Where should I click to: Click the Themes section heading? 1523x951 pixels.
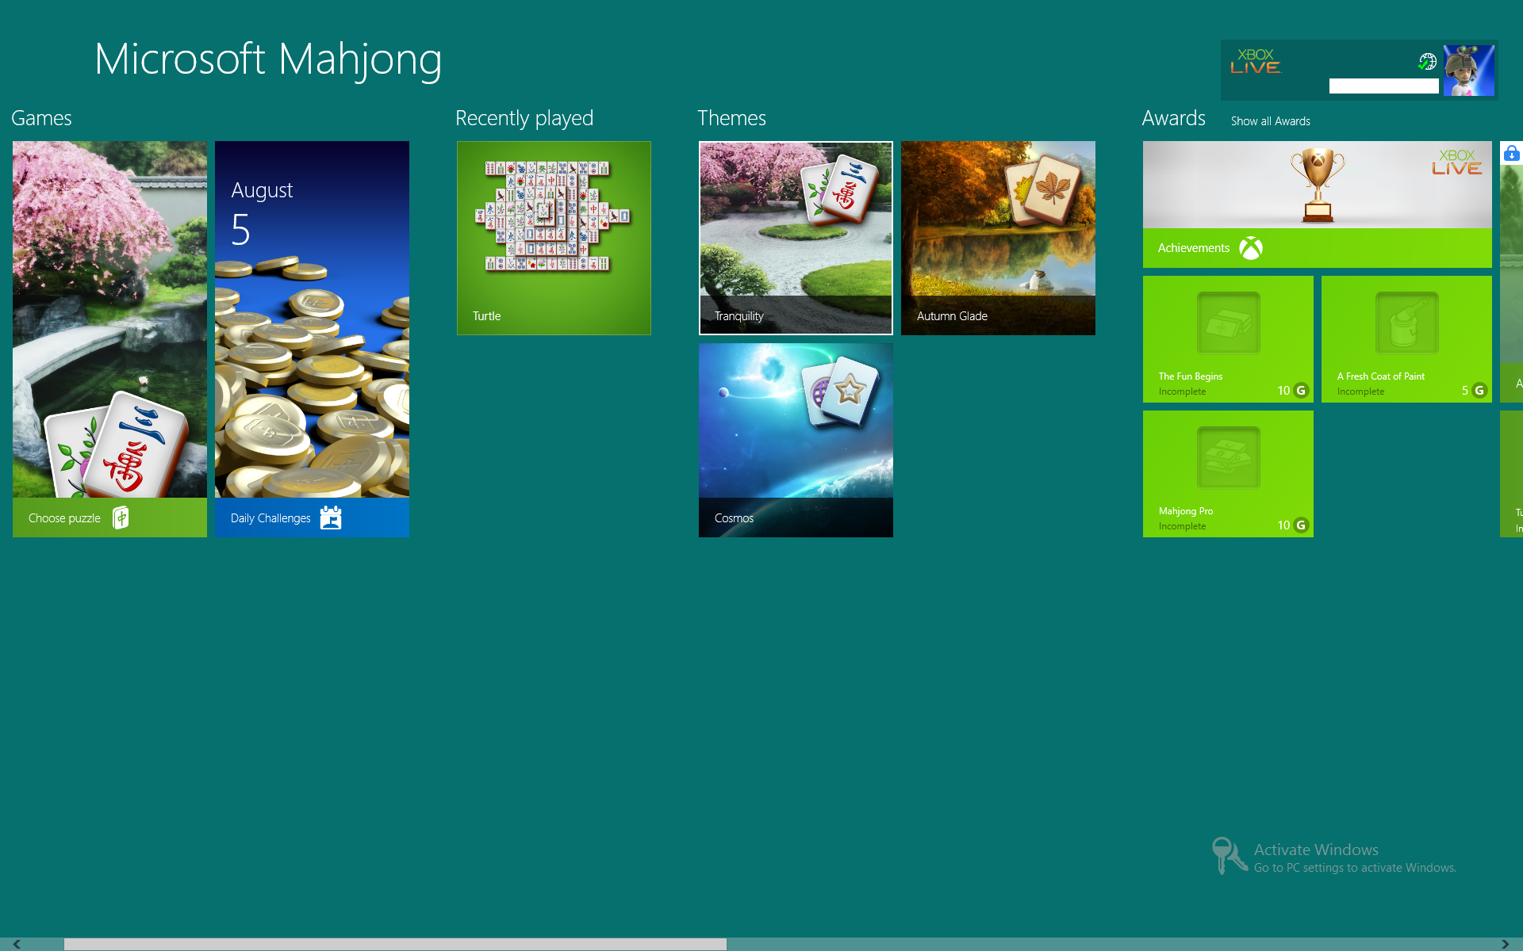point(731,118)
